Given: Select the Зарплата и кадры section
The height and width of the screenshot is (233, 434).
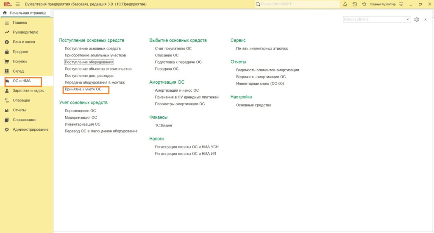Looking at the screenshot, I should coord(28,91).
